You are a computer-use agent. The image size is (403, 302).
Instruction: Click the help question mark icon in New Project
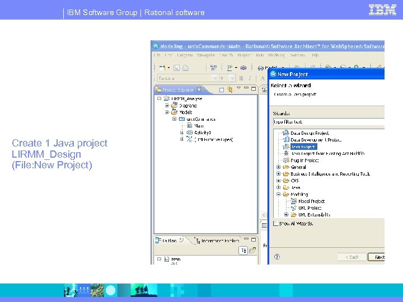[x=277, y=257]
